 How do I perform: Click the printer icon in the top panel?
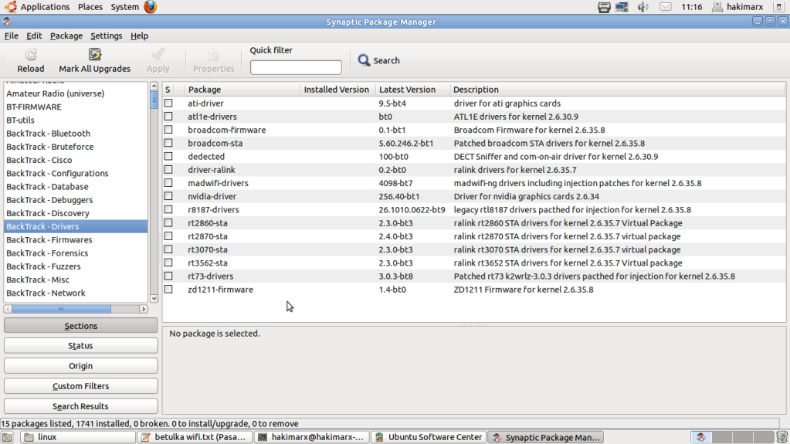point(604,7)
